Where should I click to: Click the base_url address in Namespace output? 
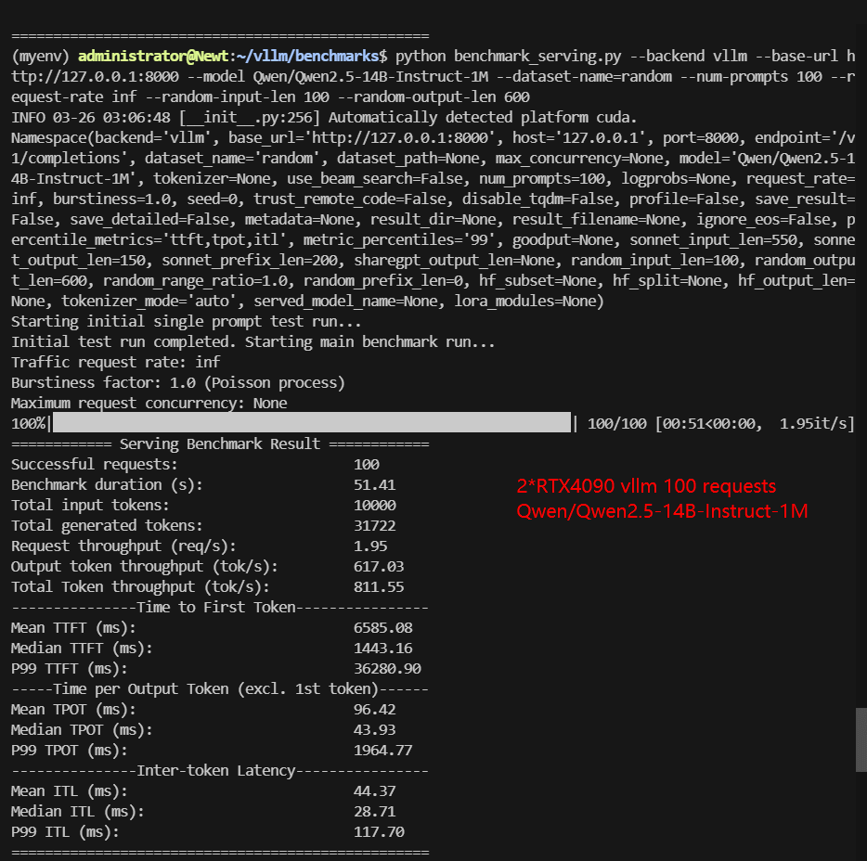point(311,138)
